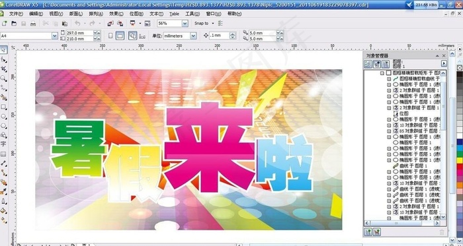
Task: Select the Crop tool
Action: [3, 69]
